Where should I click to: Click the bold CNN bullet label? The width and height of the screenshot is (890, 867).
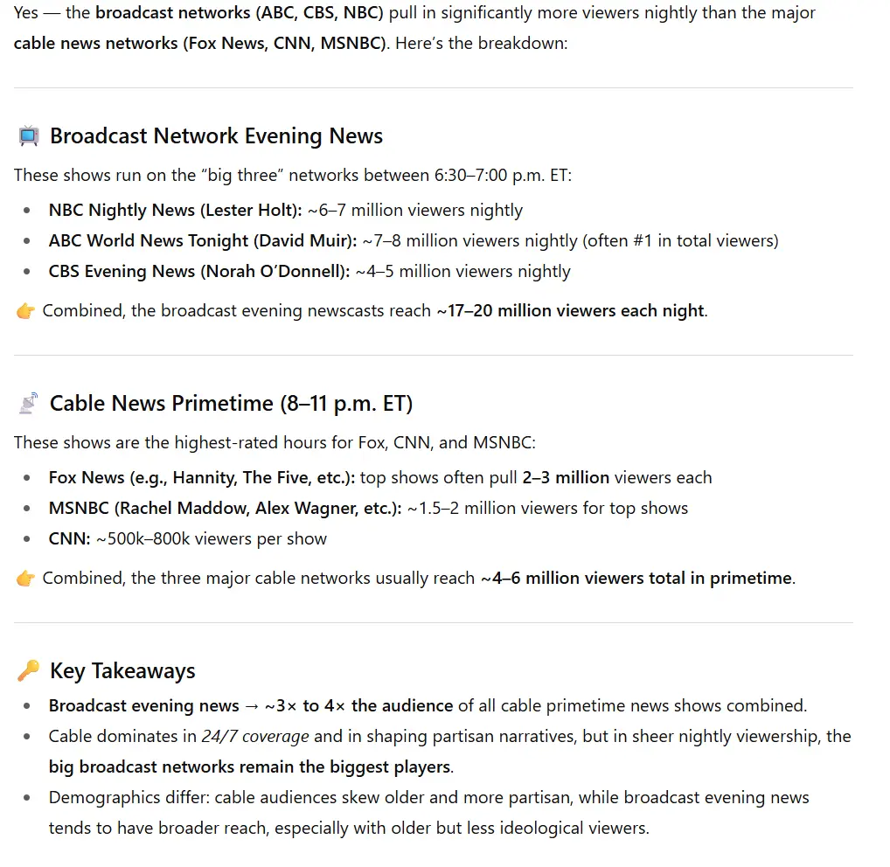click(x=69, y=539)
